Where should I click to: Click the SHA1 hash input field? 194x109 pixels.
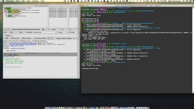26,29
